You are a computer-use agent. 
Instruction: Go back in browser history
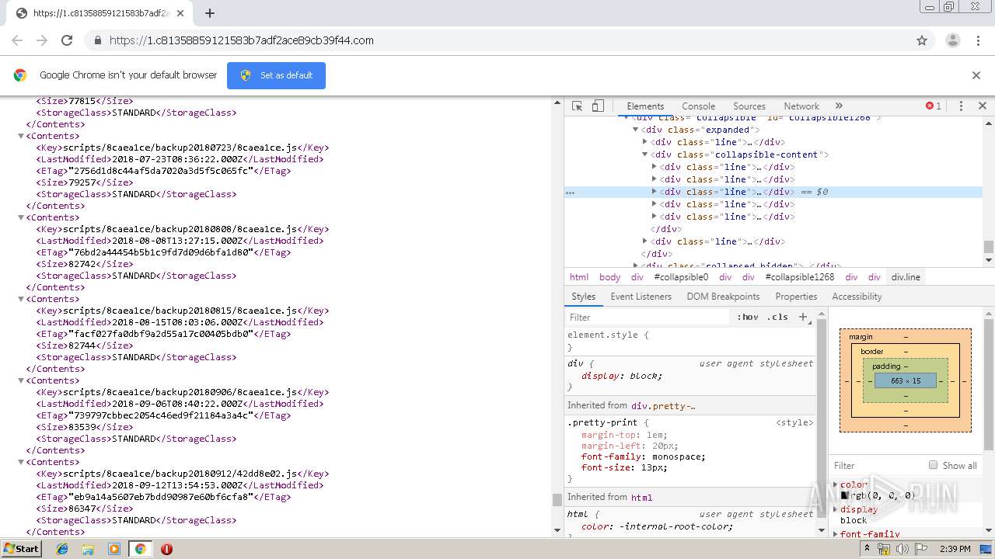pos(17,40)
